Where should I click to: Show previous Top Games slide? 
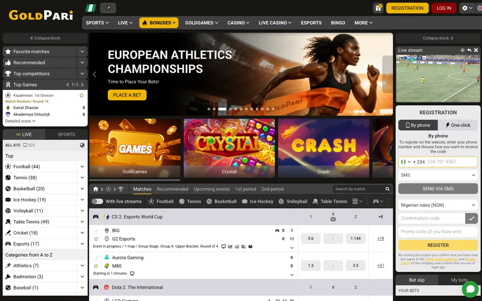tap(68, 85)
